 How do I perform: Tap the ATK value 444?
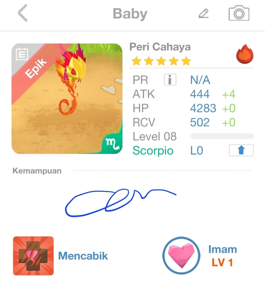[x=200, y=94]
